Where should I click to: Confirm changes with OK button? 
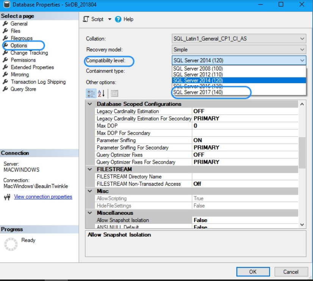[253, 272]
